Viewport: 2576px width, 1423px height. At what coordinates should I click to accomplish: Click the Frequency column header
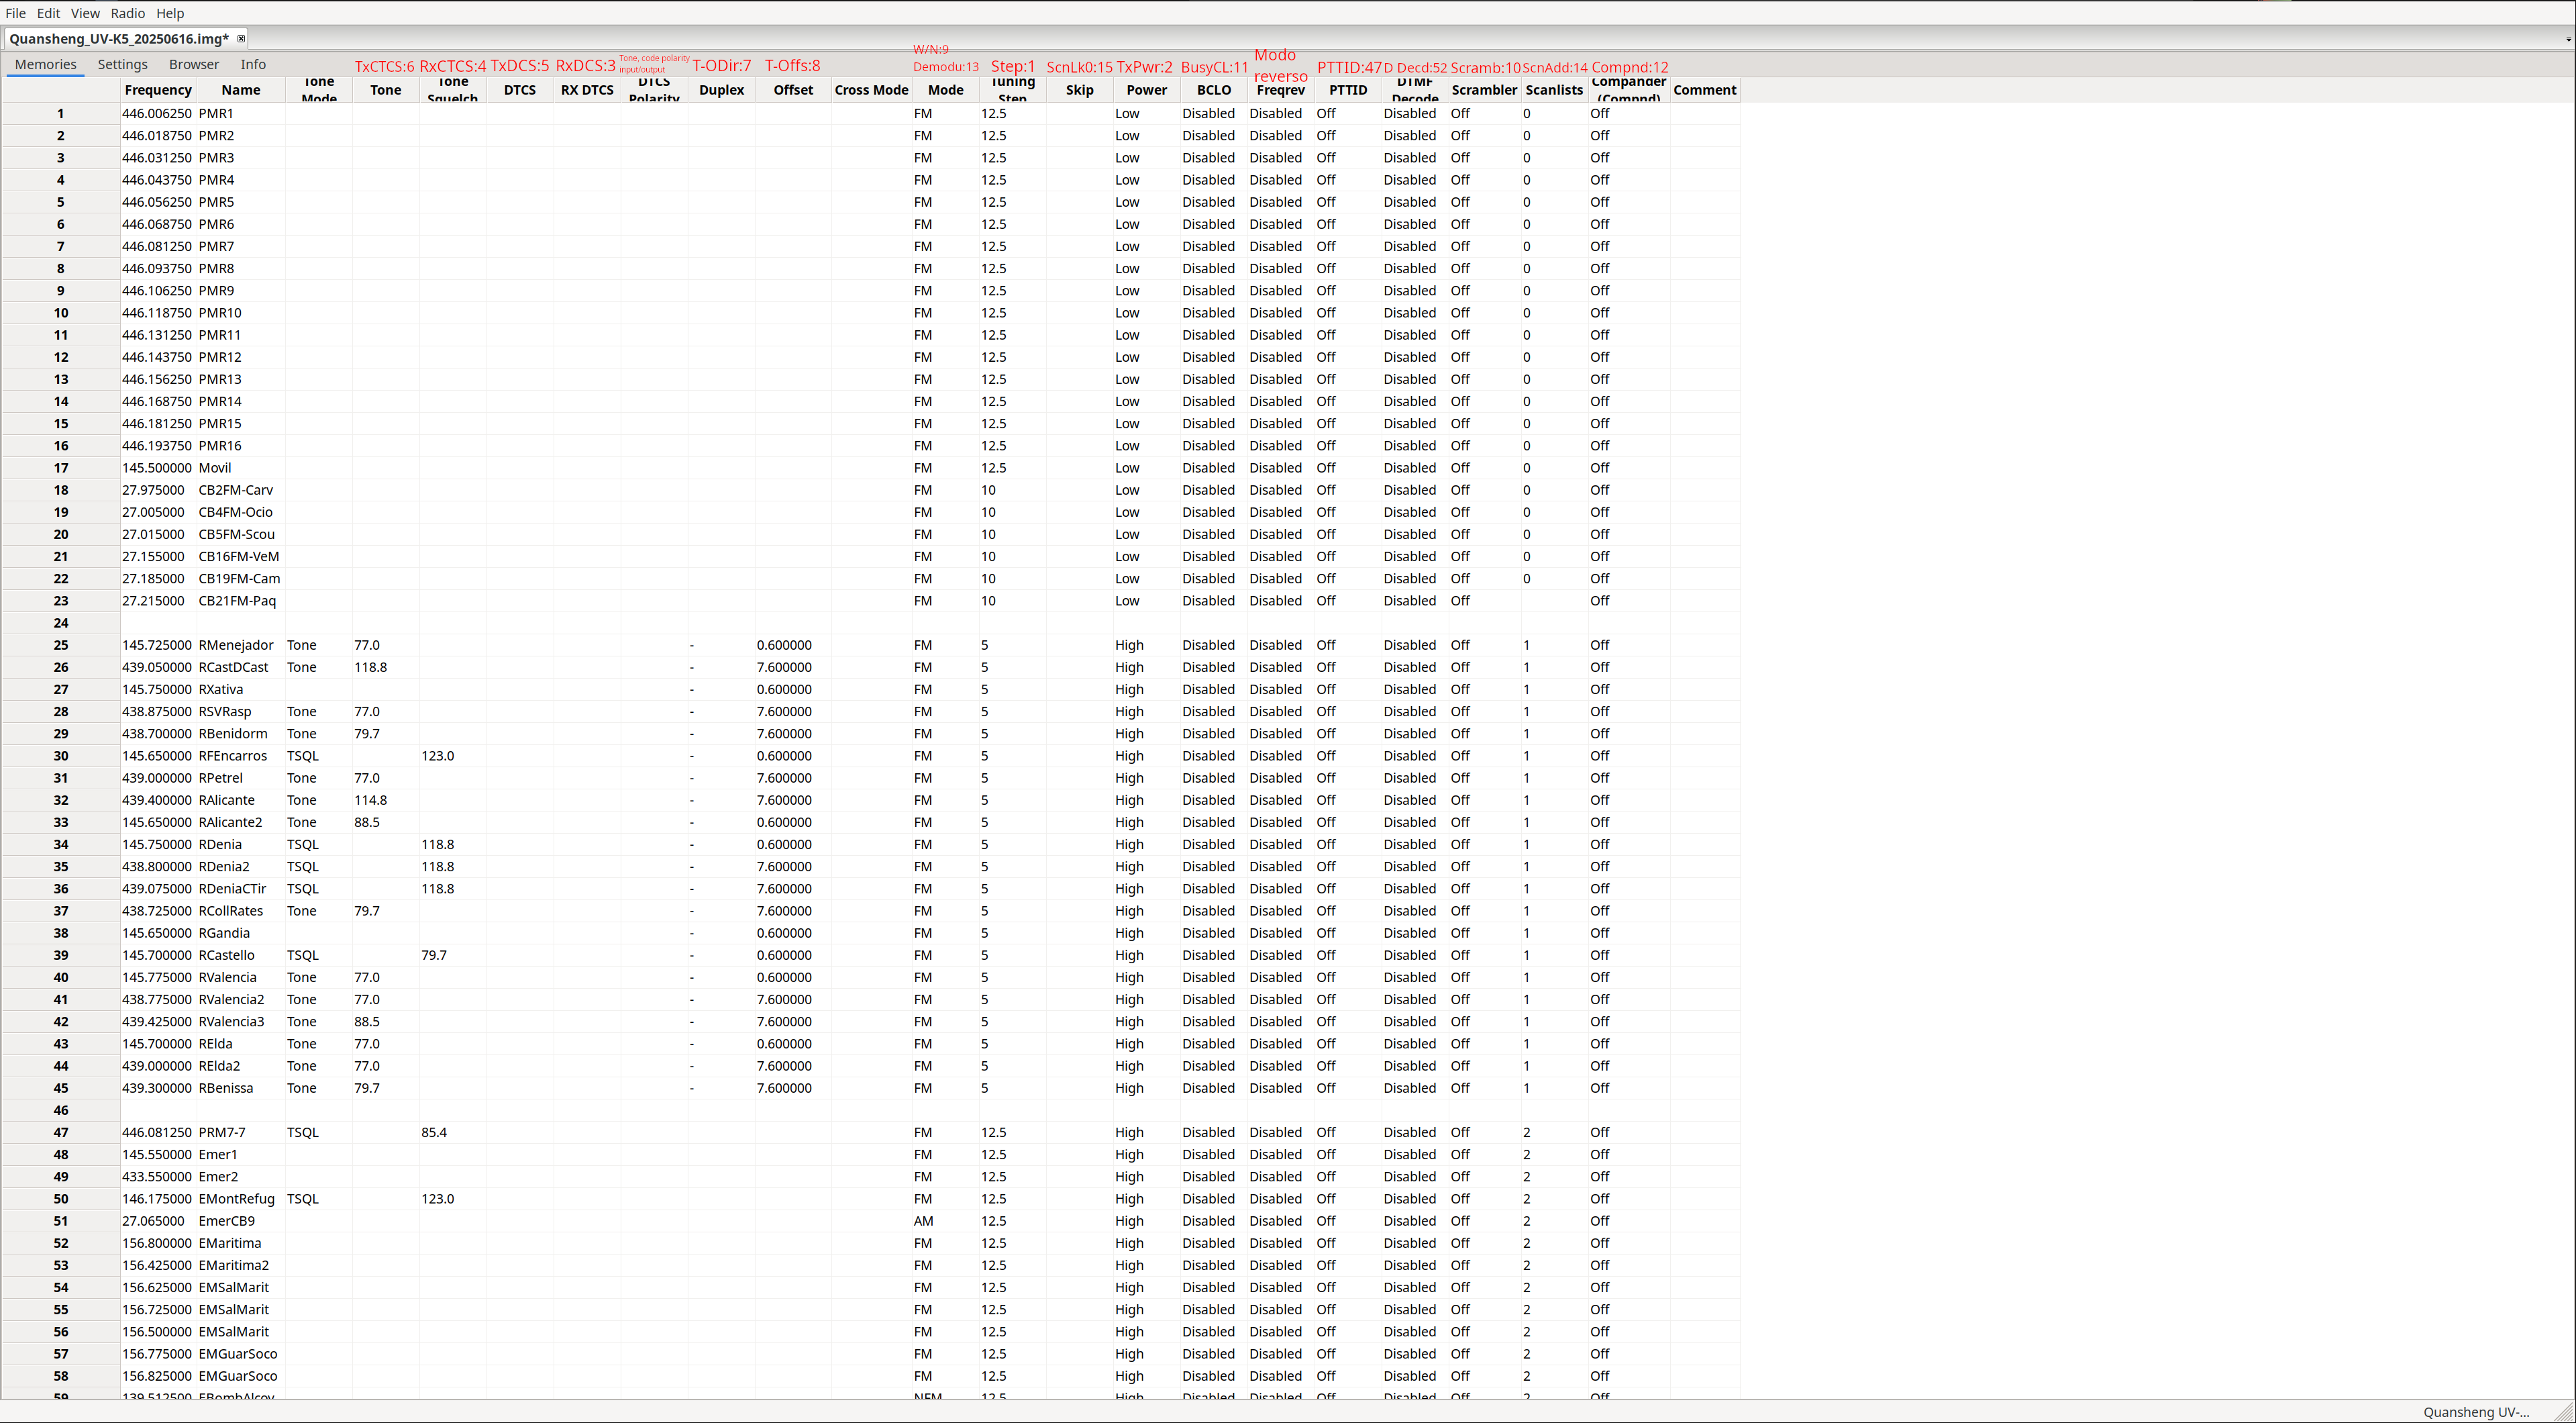(157, 90)
